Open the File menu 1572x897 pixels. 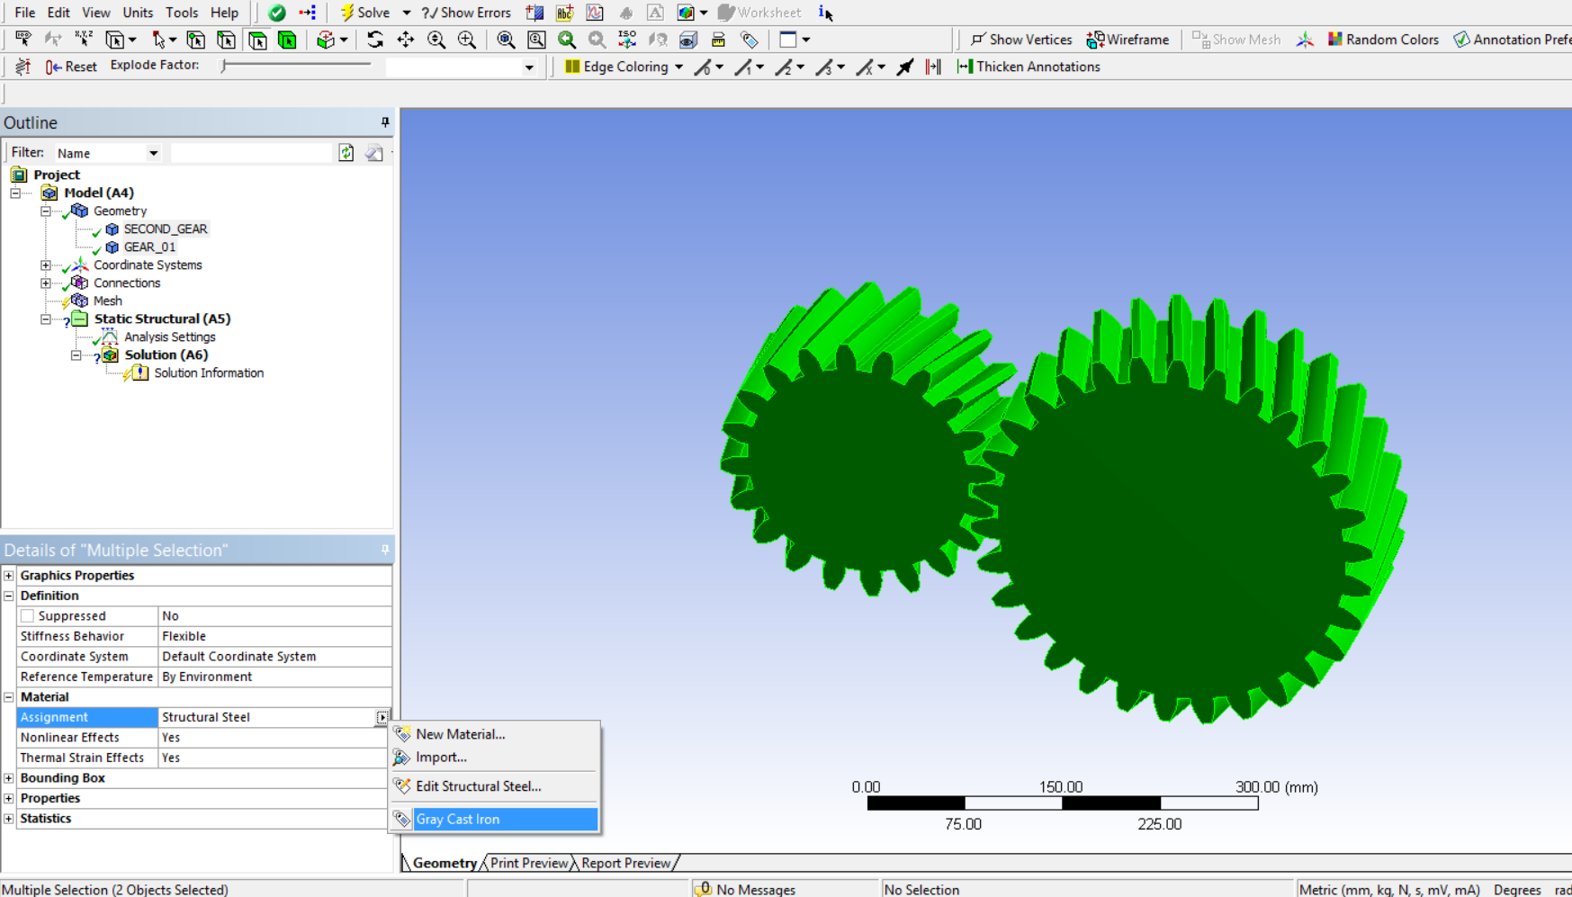click(24, 13)
